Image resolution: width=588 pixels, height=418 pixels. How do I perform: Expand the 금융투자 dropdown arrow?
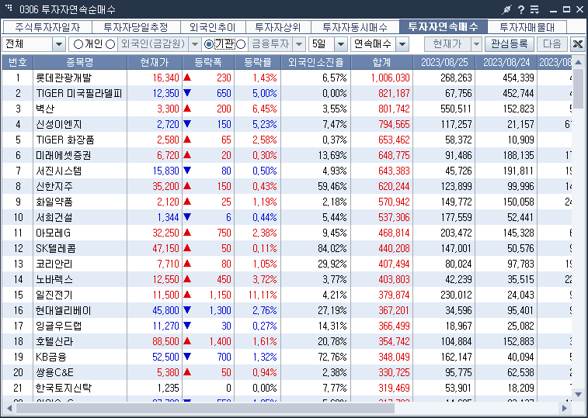299,44
